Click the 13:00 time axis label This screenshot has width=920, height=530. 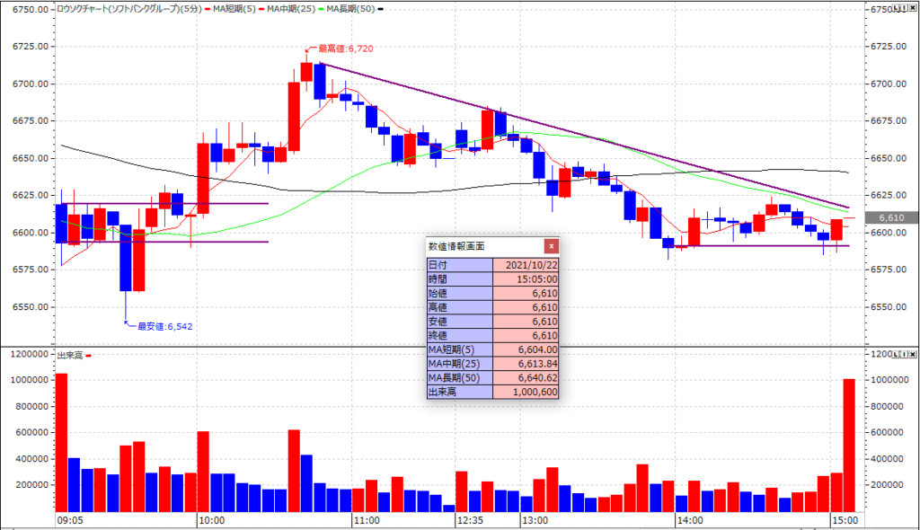coord(535,521)
